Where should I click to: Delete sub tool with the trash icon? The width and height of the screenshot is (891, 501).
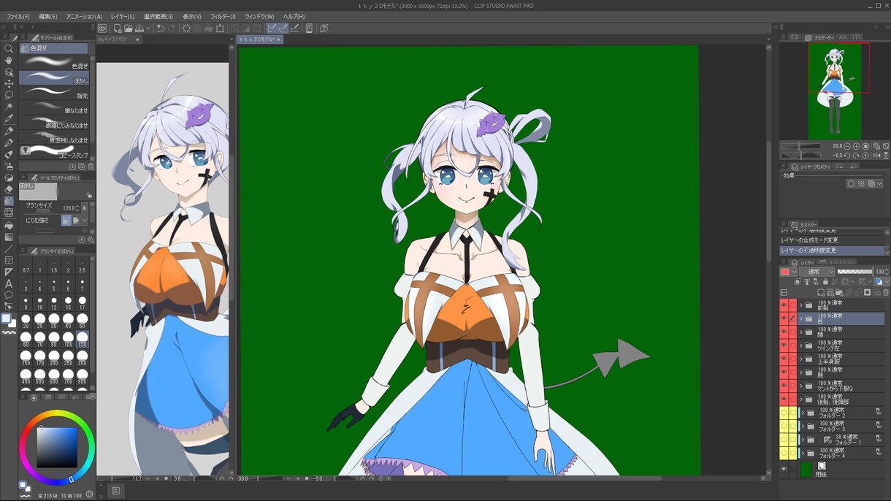[91, 167]
